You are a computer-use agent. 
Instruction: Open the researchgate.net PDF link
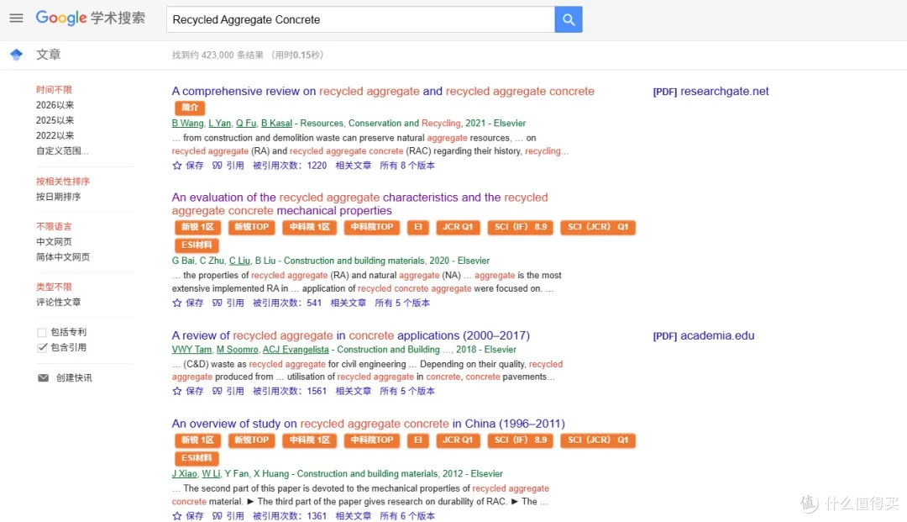(711, 92)
